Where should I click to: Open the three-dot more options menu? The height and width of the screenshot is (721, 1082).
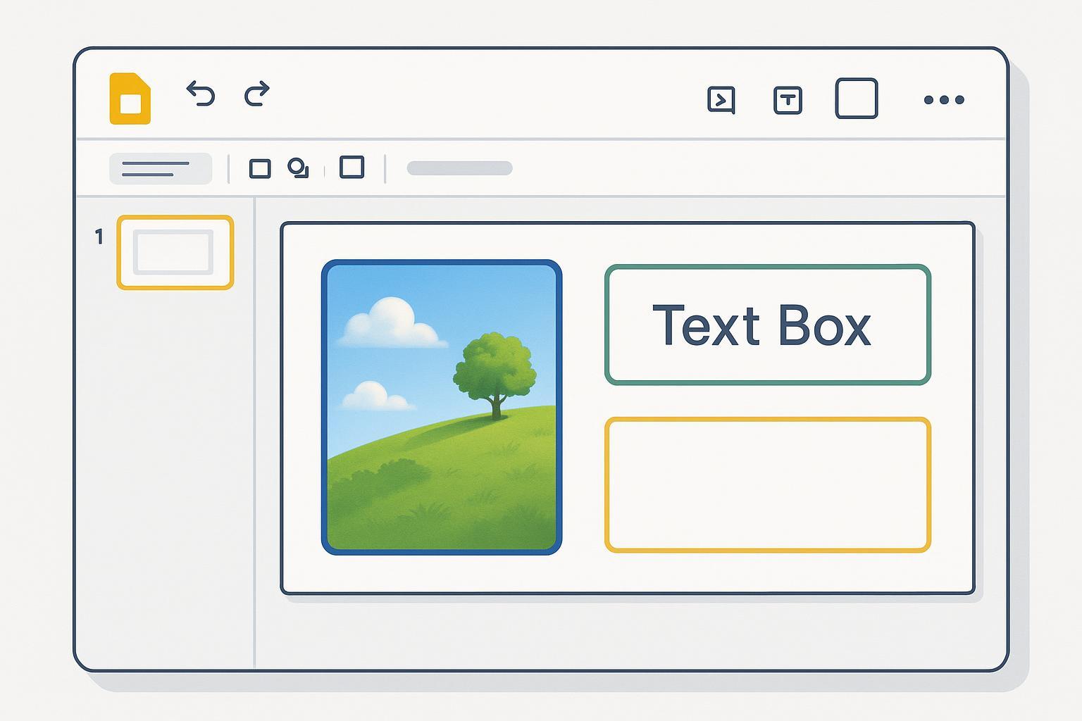click(x=943, y=100)
